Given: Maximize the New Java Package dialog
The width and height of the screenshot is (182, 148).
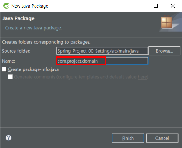Looking at the screenshot, I should pyautogui.click(x=156, y=6).
